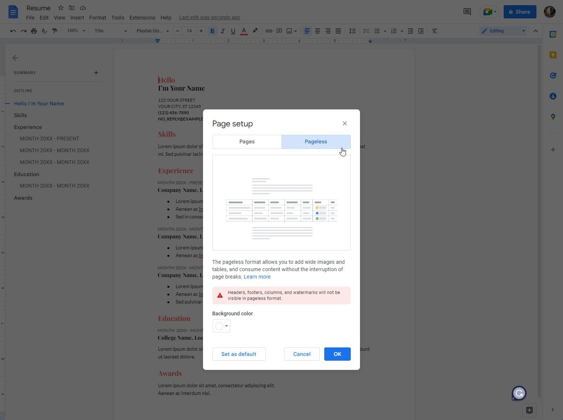Select the text color swatch icon

pos(244,31)
